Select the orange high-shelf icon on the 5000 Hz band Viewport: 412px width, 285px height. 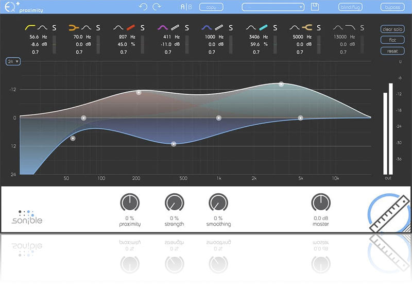click(307, 27)
